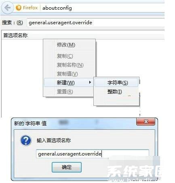
Task: Click the submenu arrow beside 新建(W)
Action: pyautogui.click(x=90, y=82)
